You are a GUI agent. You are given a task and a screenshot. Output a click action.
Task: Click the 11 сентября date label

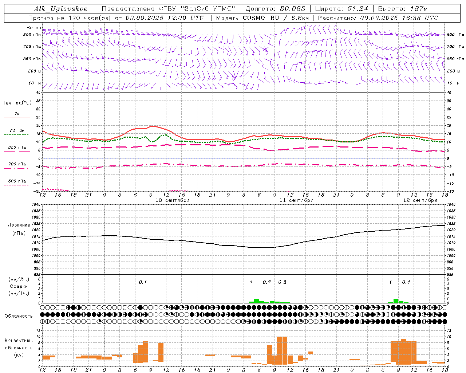point(296,200)
